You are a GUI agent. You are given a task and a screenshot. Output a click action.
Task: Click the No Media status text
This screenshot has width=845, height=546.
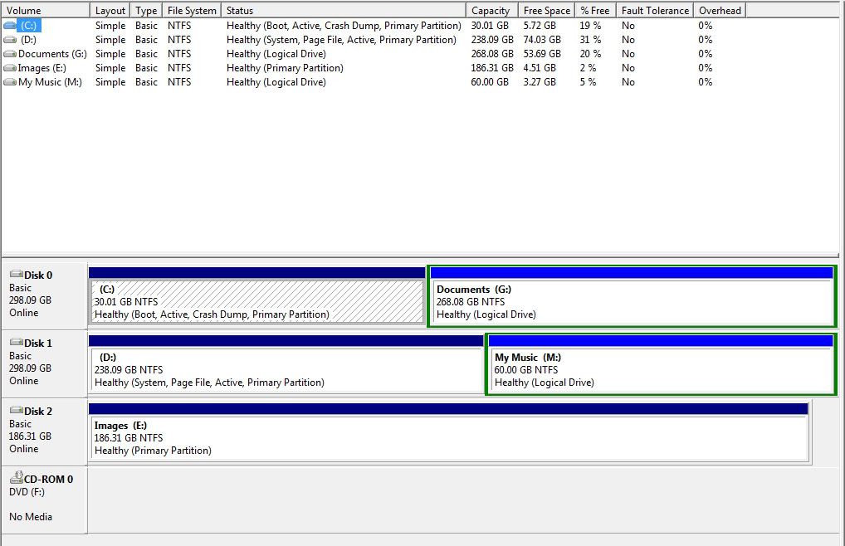point(31,516)
